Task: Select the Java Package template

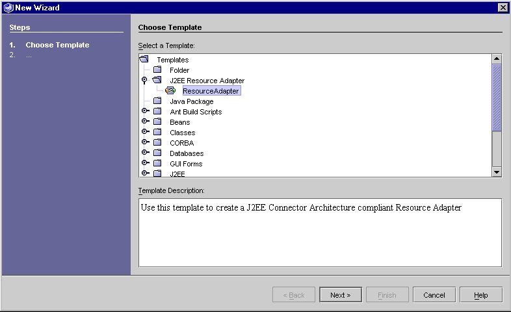Action: tap(192, 101)
